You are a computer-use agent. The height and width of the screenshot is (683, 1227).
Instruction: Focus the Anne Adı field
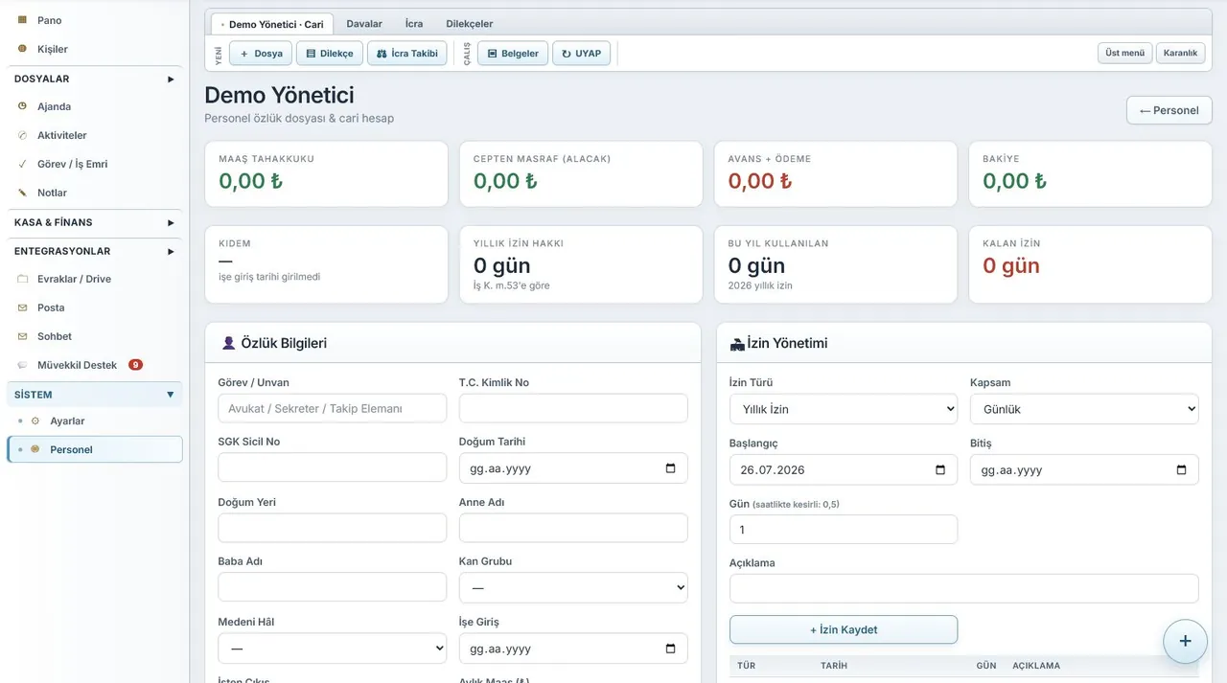[573, 528]
